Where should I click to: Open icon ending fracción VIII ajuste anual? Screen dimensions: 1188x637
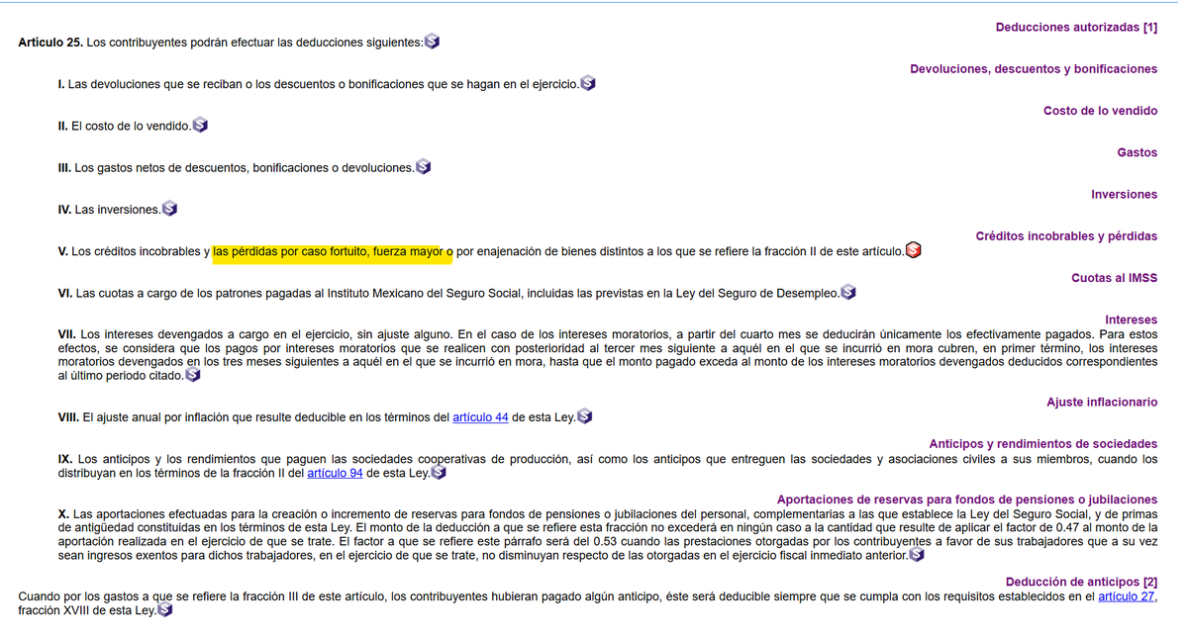point(584,416)
